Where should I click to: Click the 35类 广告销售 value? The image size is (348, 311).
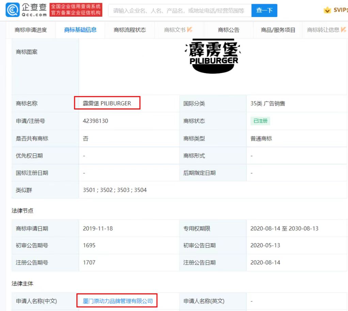(x=268, y=104)
